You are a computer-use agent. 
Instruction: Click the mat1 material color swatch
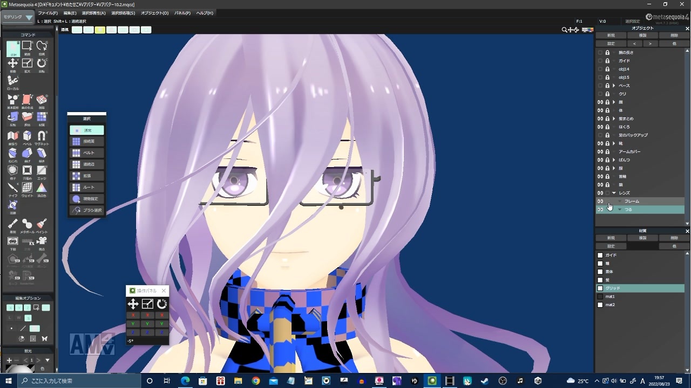coord(600,296)
